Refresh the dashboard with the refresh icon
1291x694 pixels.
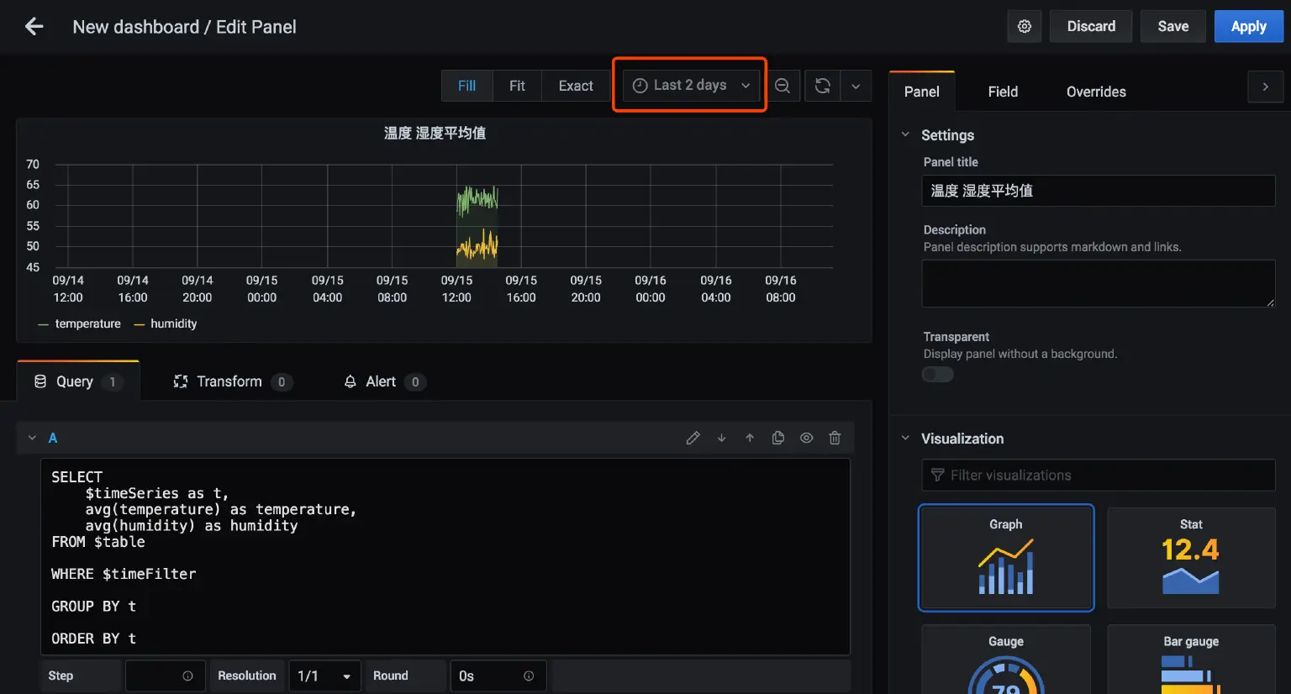pos(822,86)
